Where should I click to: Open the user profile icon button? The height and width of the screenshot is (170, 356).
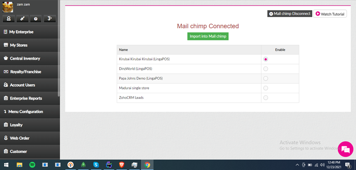(8, 19)
